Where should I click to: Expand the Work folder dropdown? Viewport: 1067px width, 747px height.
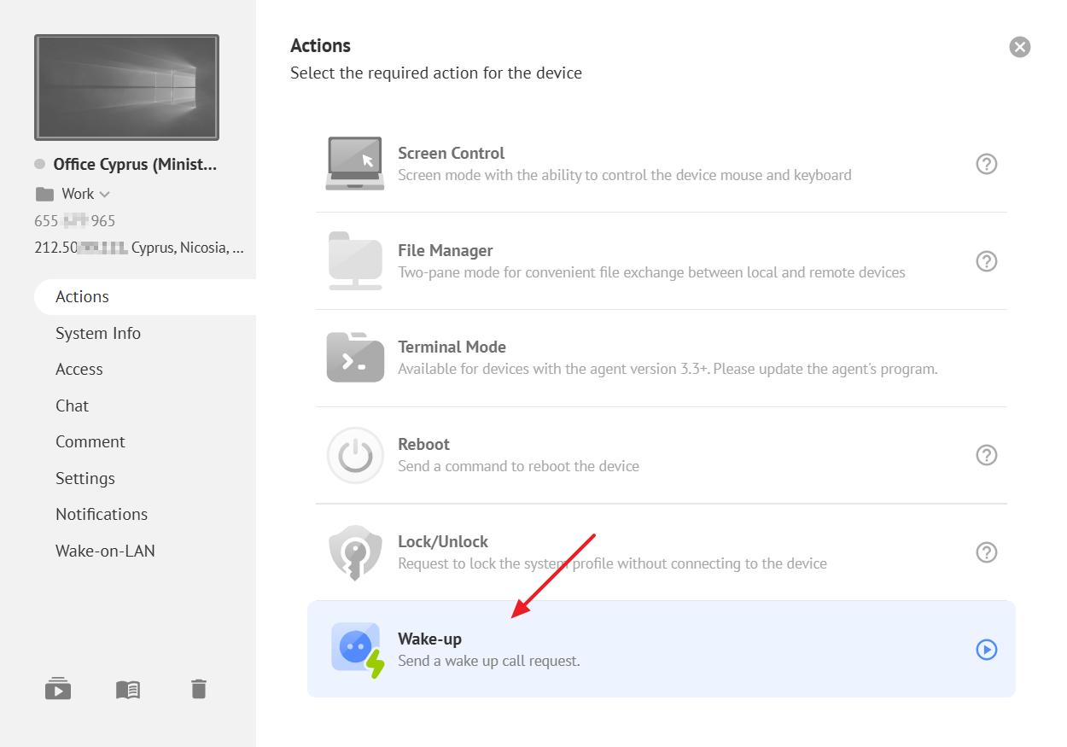click(105, 194)
